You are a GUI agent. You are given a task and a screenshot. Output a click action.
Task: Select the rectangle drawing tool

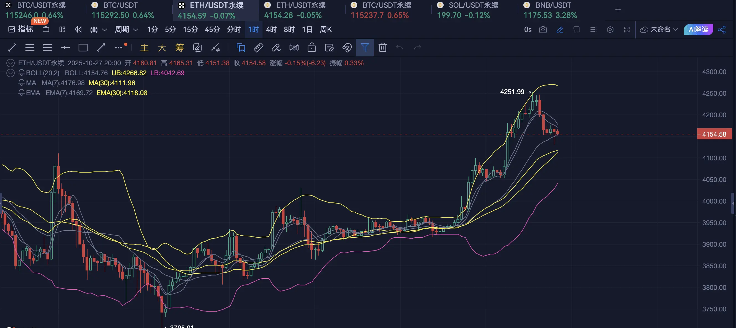tap(83, 47)
